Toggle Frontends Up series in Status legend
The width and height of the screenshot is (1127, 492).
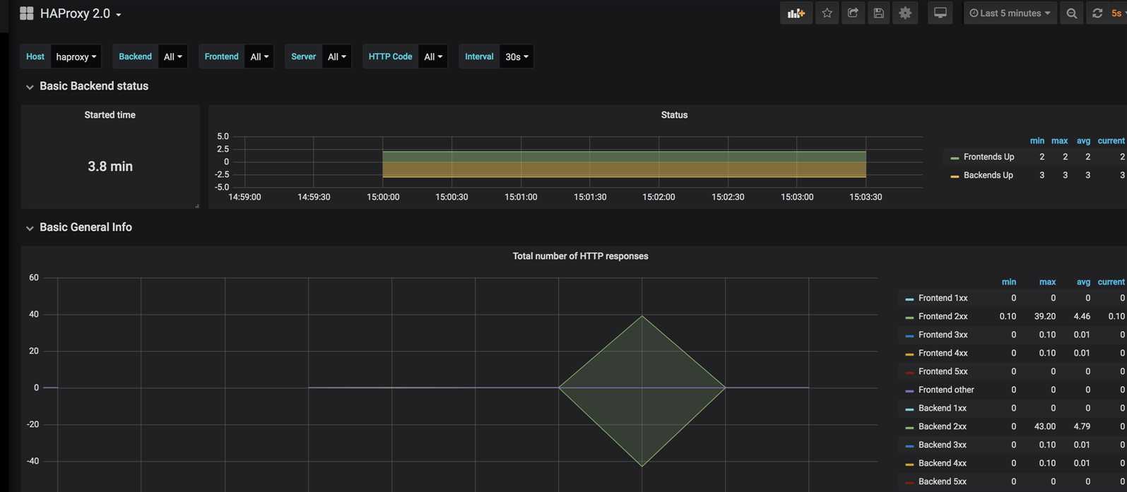click(x=989, y=157)
